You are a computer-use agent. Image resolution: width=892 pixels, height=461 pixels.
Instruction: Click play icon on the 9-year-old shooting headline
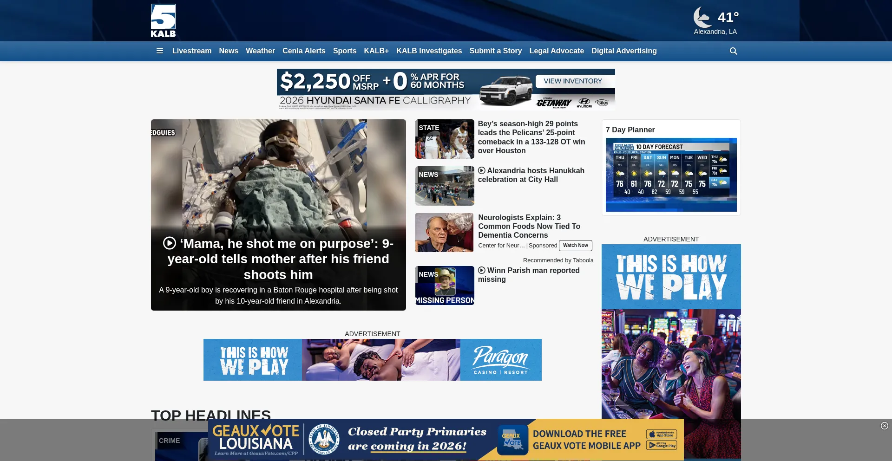click(x=170, y=243)
